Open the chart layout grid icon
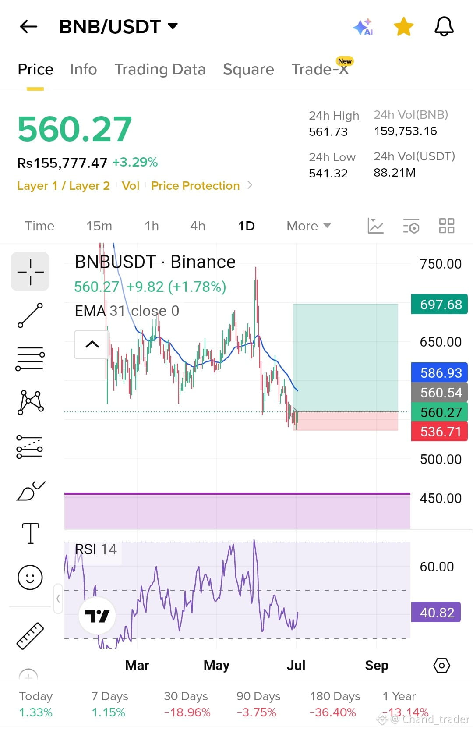The width and height of the screenshot is (473, 730). coord(446,226)
